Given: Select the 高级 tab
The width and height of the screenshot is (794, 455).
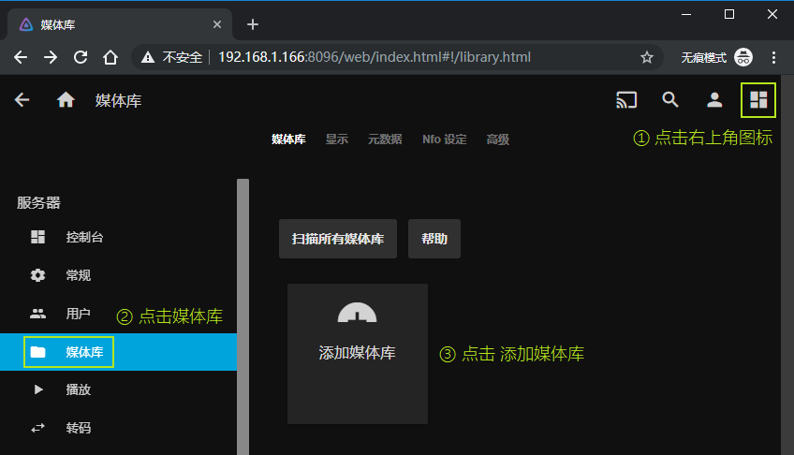Looking at the screenshot, I should (x=498, y=139).
